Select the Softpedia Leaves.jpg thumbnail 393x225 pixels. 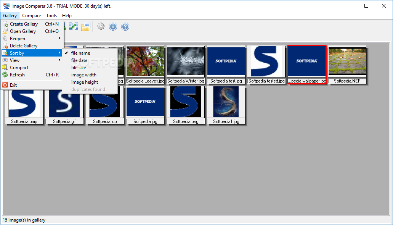(145, 65)
